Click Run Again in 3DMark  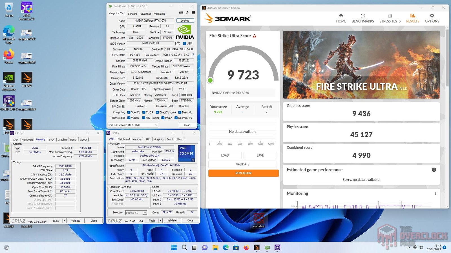[243, 173]
